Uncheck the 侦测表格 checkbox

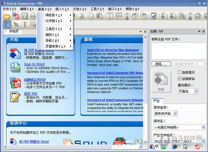click(x=179, y=78)
